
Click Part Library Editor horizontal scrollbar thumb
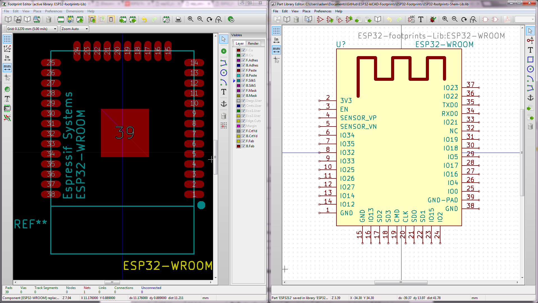pos(401,282)
